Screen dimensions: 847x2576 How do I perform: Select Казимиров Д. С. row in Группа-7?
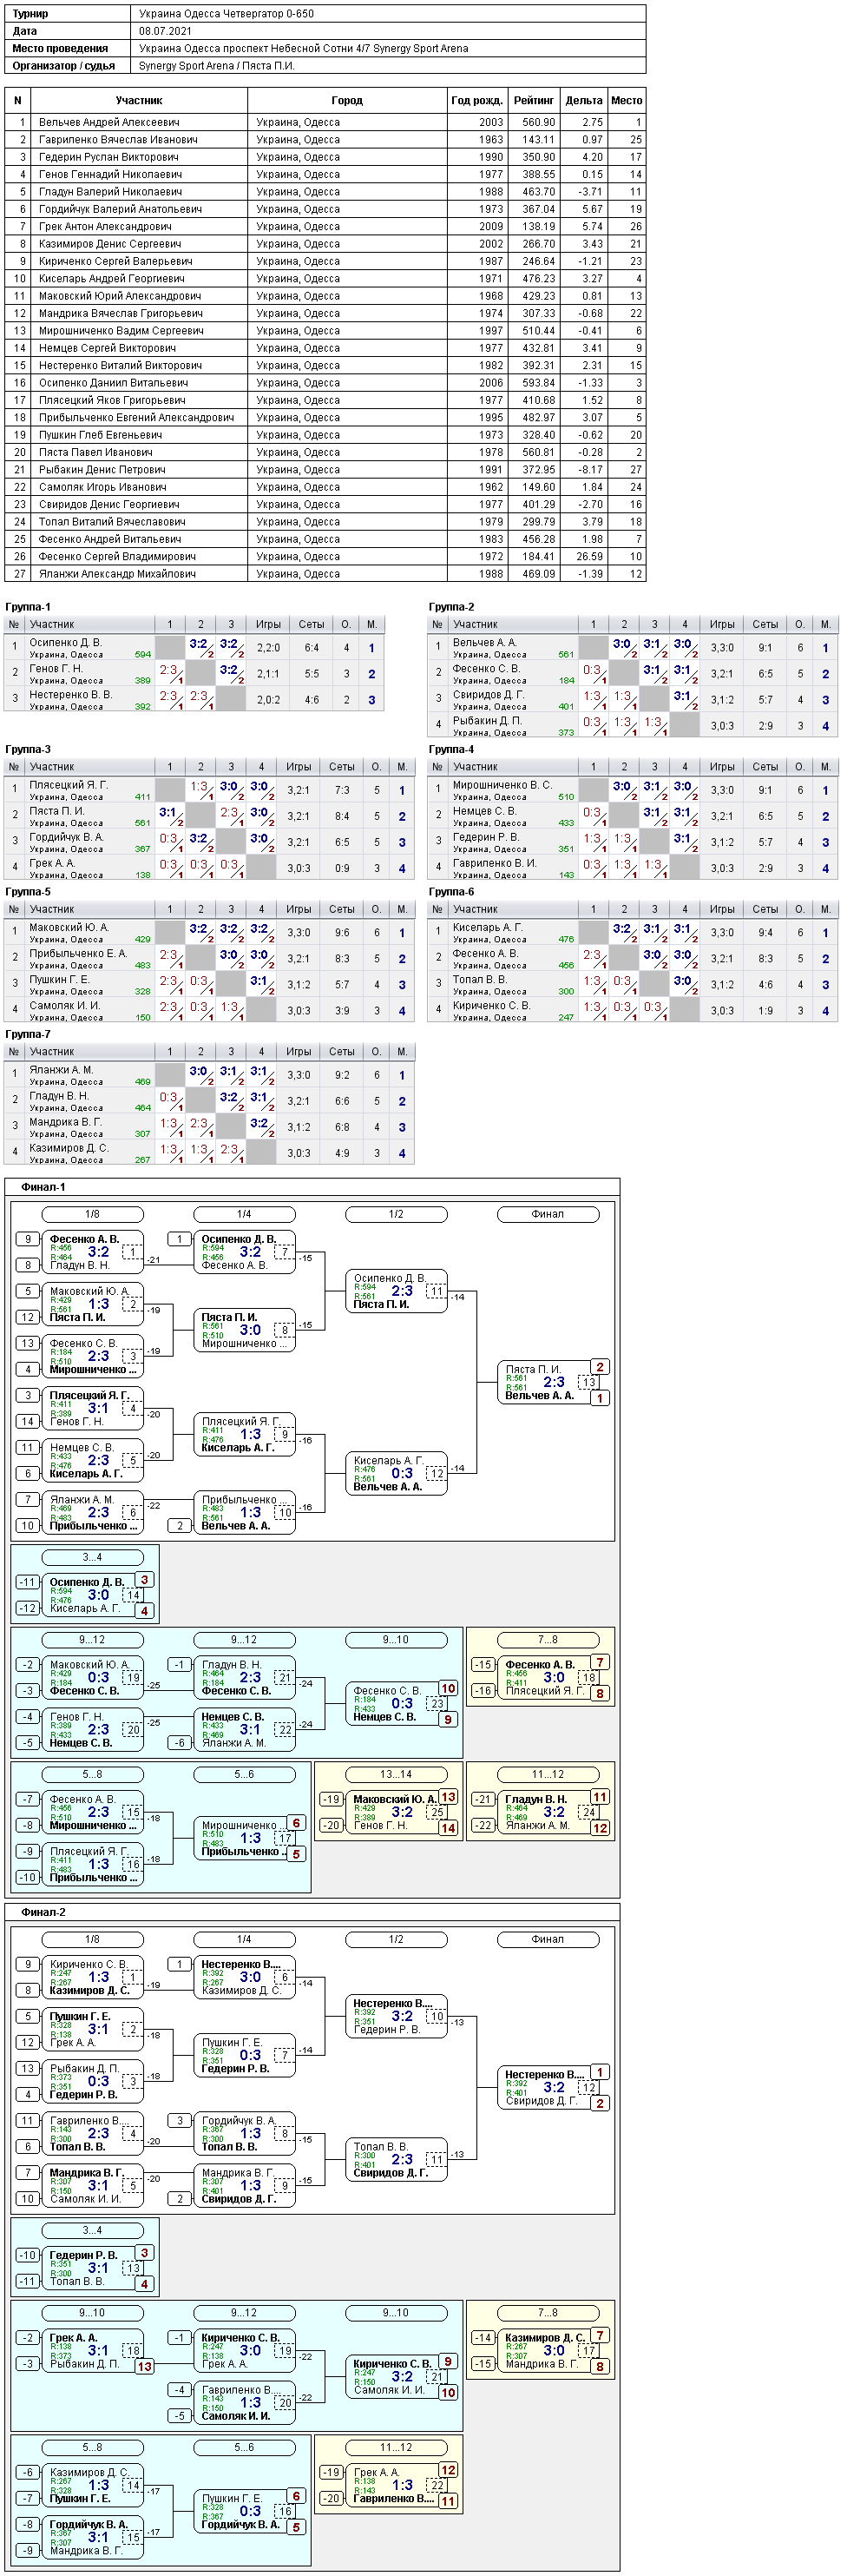click(209, 1153)
